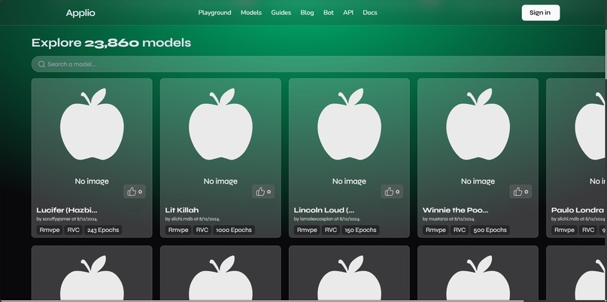Like the Lucifer (Hazbi... model
Image resolution: width=607 pixels, height=302 pixels.
coord(135,191)
